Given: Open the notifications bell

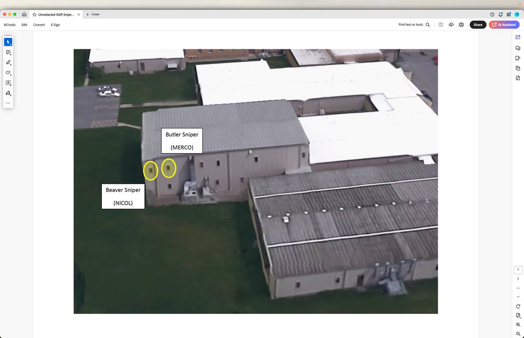Looking at the screenshot, I should coord(501,14).
